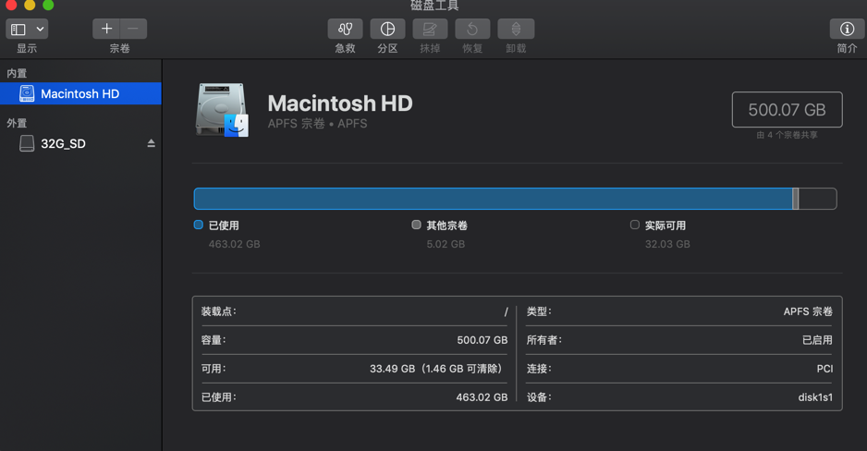This screenshot has width=867, height=451.
Task: Click the 类型 APFS 宗卷 value
Action: [808, 311]
